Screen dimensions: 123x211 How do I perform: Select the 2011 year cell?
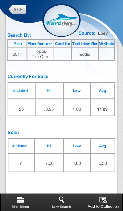(x=17, y=54)
